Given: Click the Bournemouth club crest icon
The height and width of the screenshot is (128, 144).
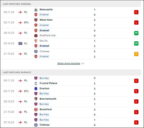Looking at the screenshot, I should point(36,99).
